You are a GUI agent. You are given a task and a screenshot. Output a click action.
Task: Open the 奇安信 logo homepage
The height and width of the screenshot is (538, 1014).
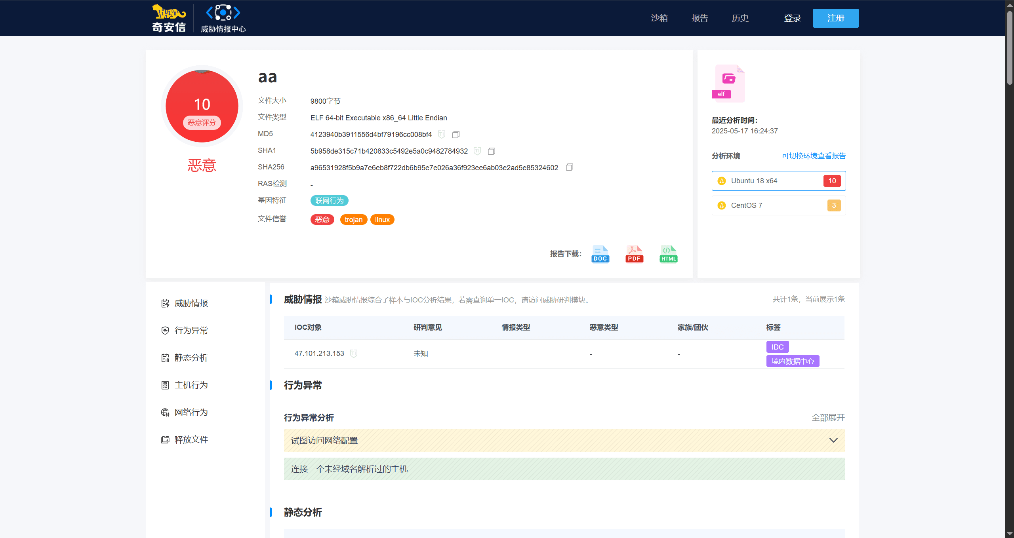point(169,18)
